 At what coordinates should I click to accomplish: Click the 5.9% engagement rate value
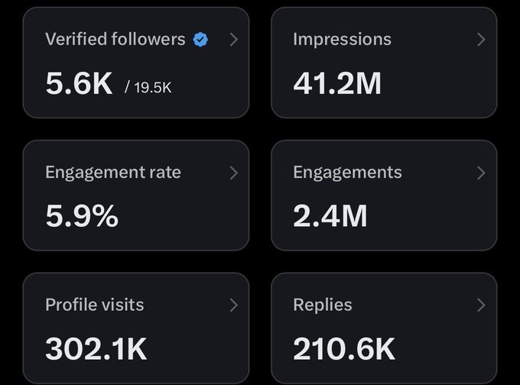pos(82,217)
